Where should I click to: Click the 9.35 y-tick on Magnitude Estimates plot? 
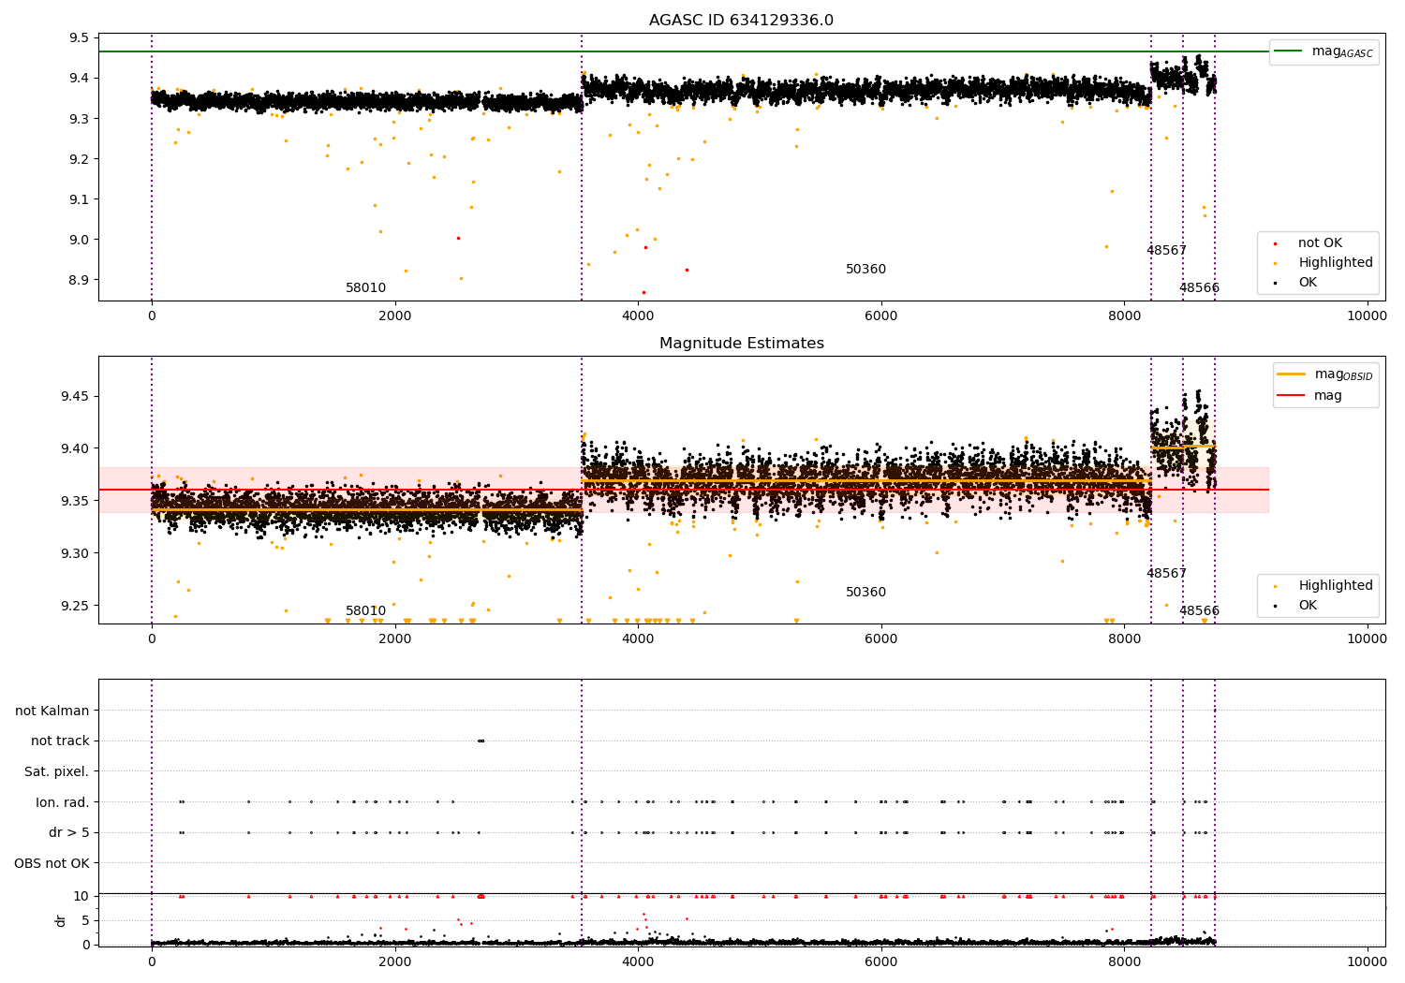click(x=75, y=501)
